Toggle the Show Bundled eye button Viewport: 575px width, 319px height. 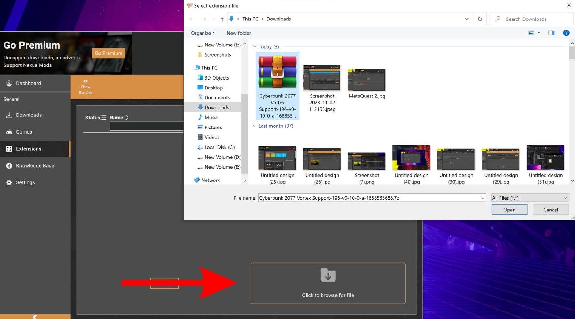click(86, 87)
